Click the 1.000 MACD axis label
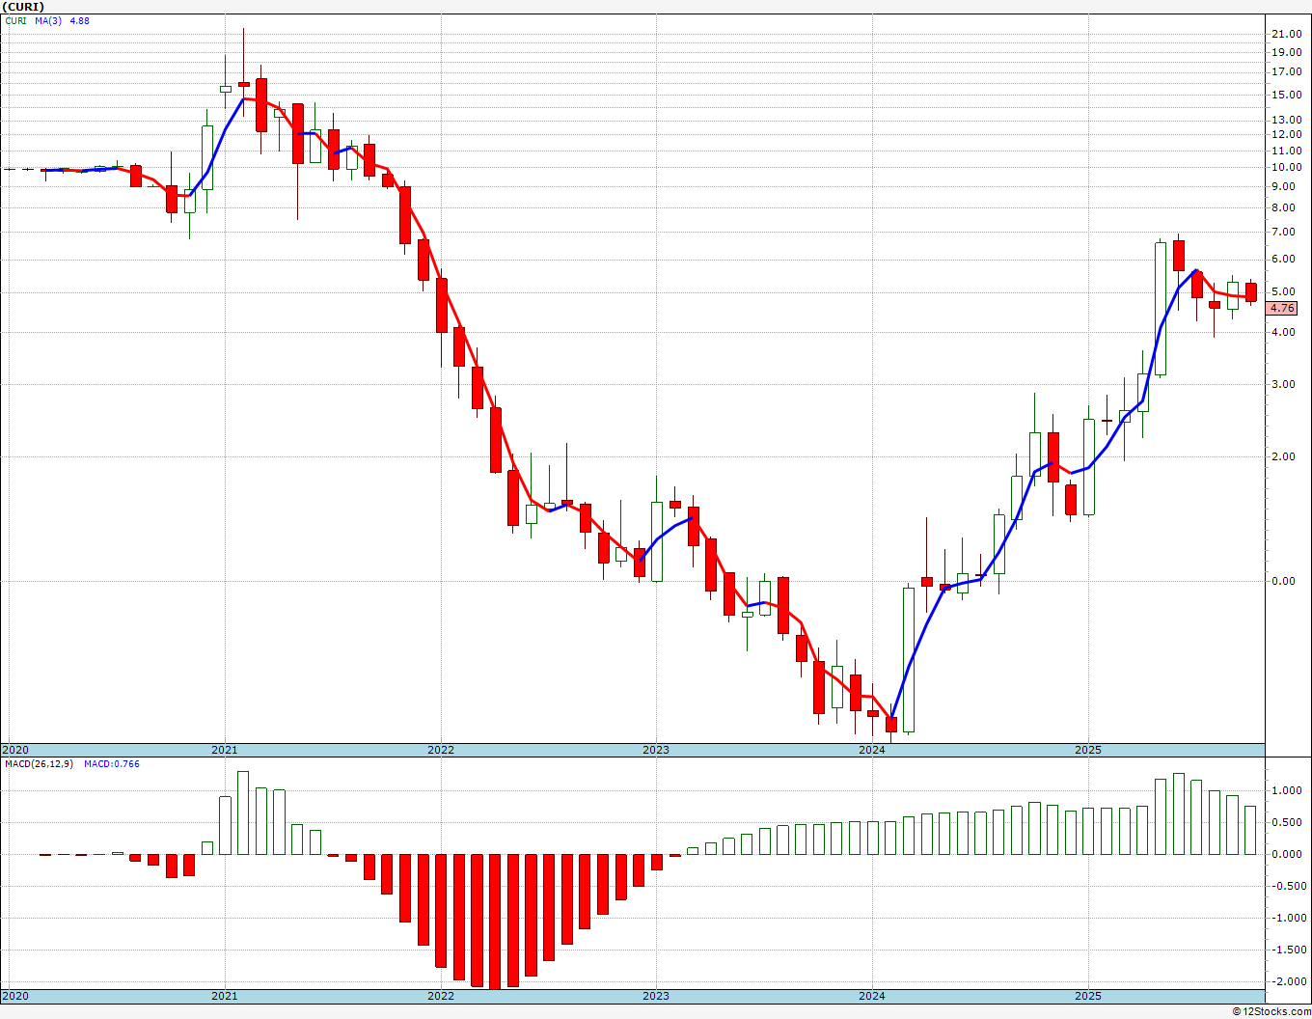 (x=1289, y=790)
